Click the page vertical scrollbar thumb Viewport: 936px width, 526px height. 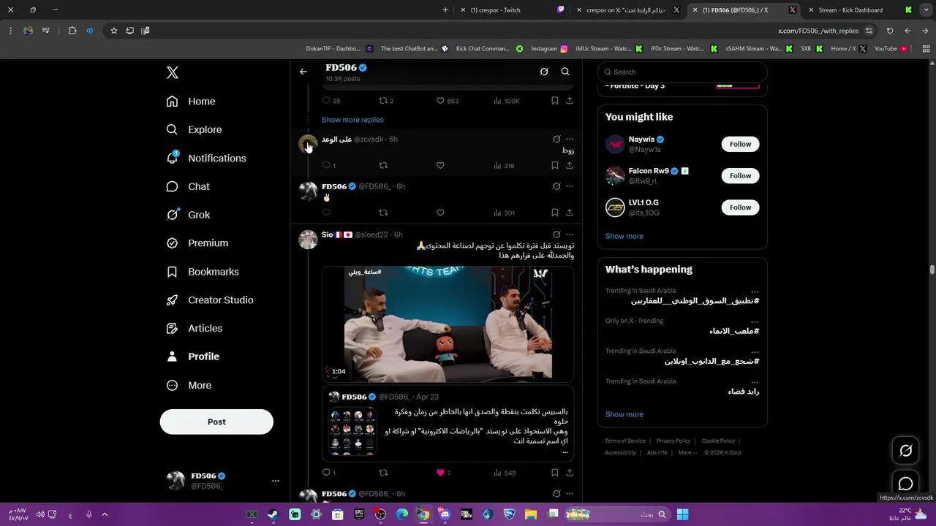click(932, 270)
